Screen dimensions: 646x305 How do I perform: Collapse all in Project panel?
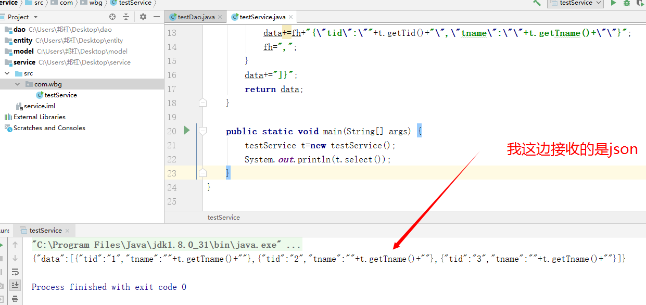125,17
